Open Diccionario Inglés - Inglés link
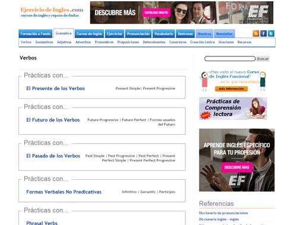 click(219, 219)
